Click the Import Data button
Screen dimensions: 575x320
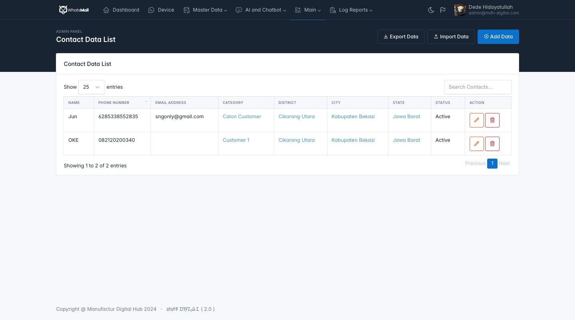pos(451,37)
